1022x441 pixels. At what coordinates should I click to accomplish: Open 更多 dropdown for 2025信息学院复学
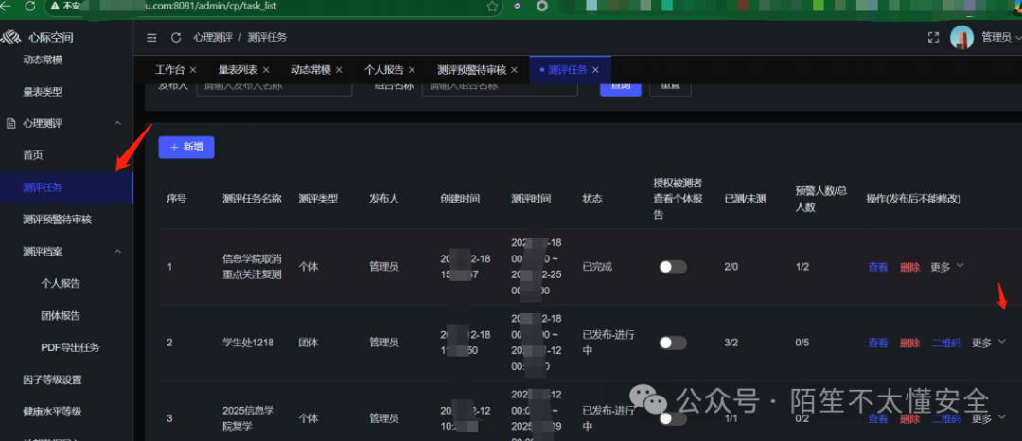[989, 418]
